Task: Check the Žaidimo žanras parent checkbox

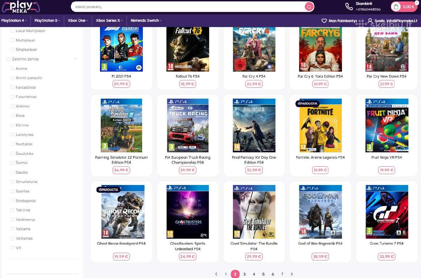Action: click(x=8, y=59)
